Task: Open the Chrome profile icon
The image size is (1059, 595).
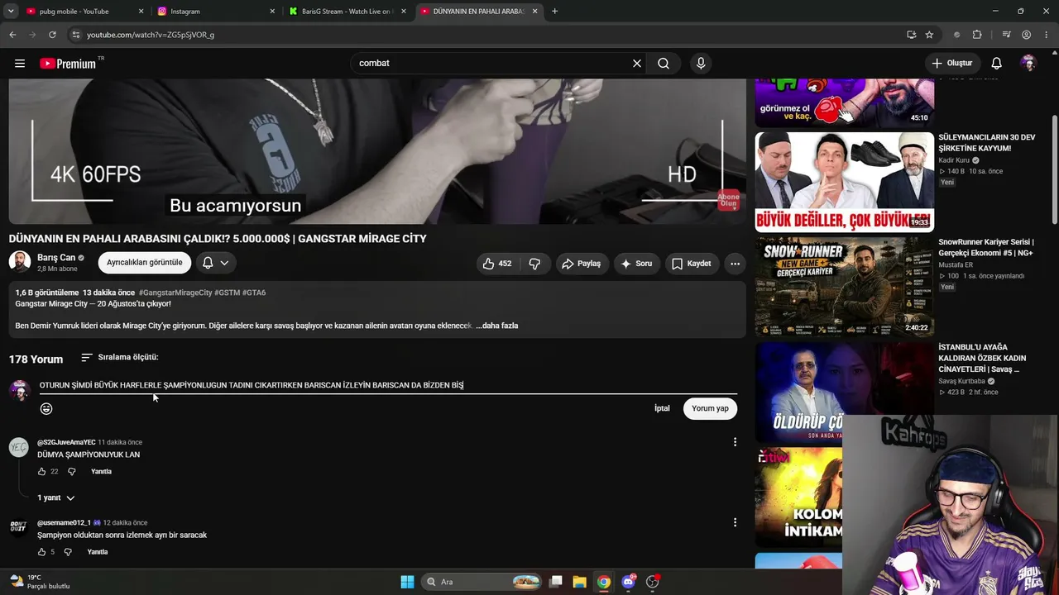Action: coord(1026,35)
